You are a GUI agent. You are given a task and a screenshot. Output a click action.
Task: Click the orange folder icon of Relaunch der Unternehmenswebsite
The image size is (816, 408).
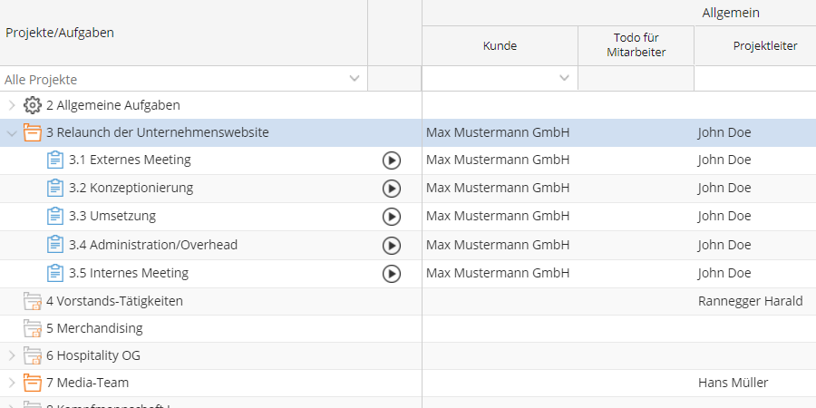(x=33, y=132)
